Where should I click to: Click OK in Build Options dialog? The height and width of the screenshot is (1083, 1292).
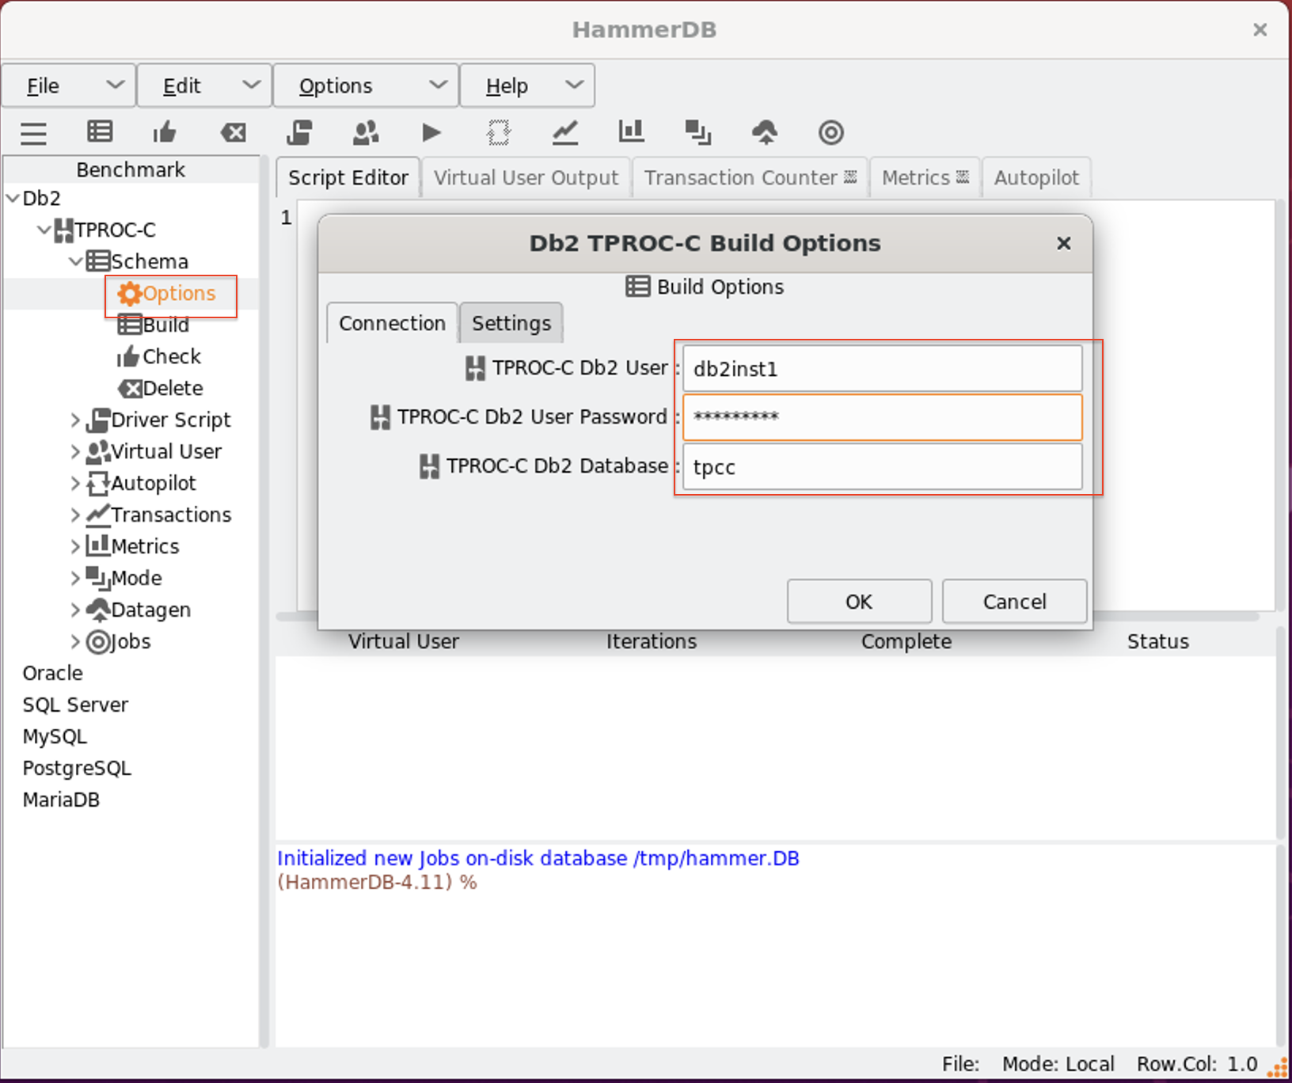[x=859, y=602]
